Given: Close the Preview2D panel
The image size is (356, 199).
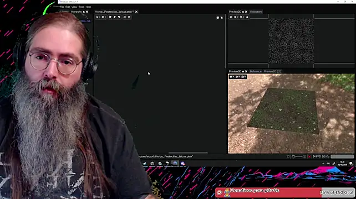Looking at the screenshot, I should tap(246, 12).
